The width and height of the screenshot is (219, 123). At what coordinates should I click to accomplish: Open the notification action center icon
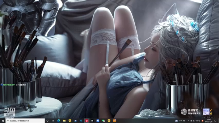click(x=215, y=121)
